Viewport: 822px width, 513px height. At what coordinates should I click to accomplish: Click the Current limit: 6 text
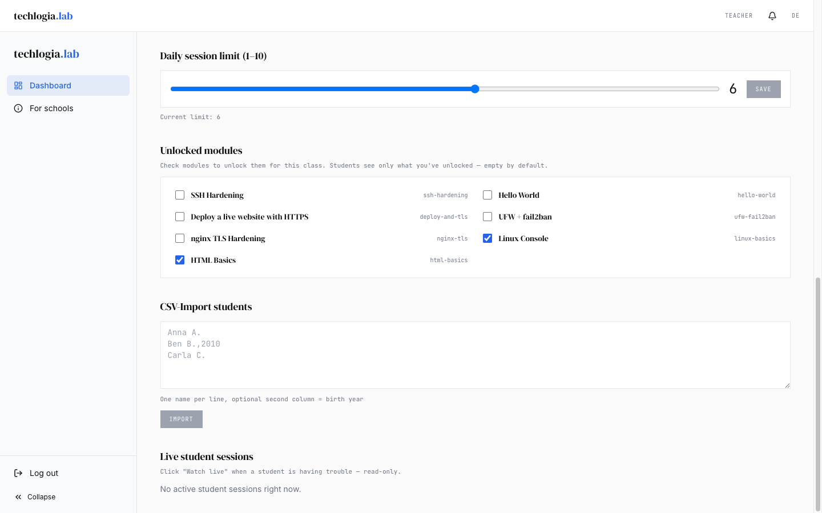[x=190, y=117]
